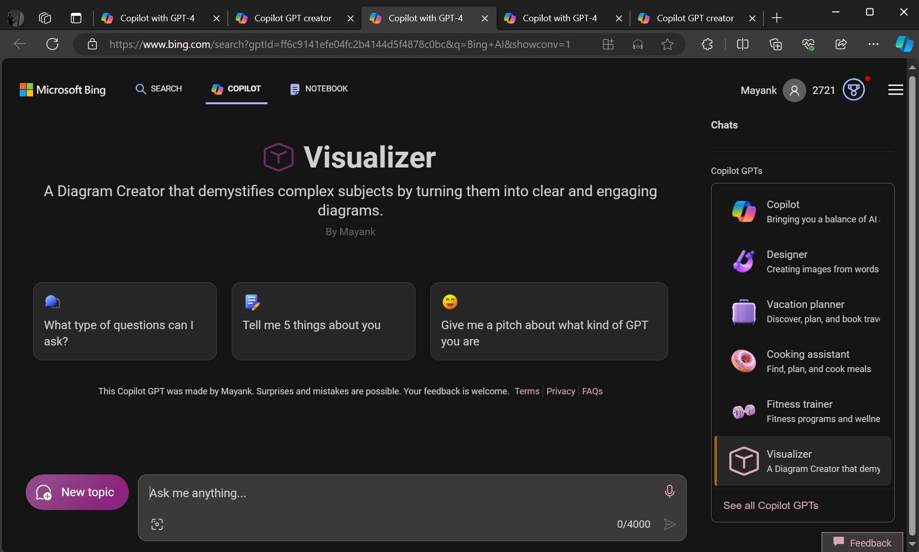Select the Fitness trainer GPT

click(803, 411)
